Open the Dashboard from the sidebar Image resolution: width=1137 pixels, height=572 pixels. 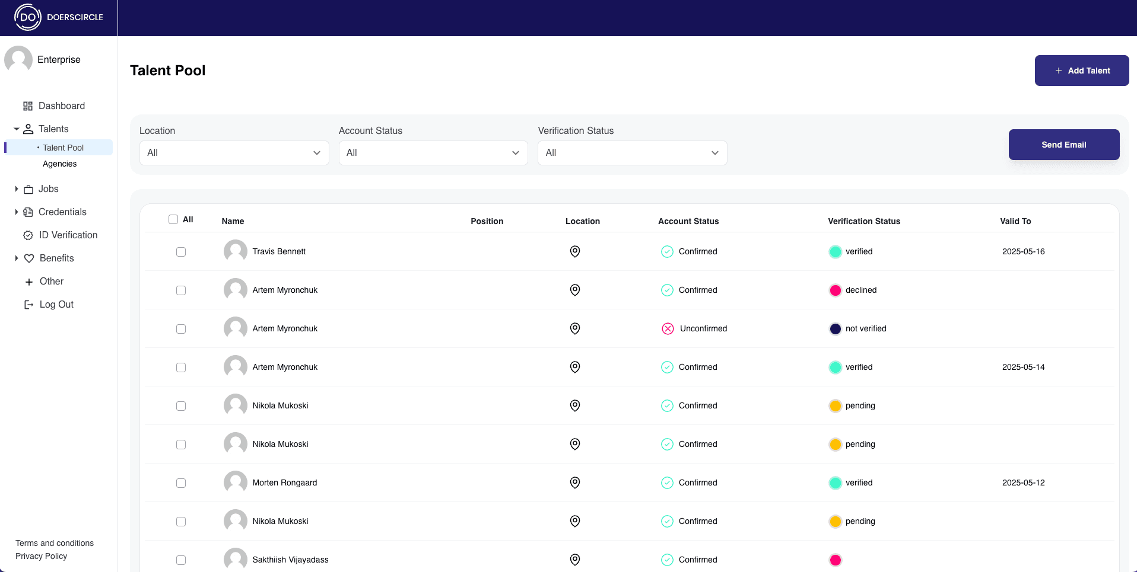click(x=28, y=106)
